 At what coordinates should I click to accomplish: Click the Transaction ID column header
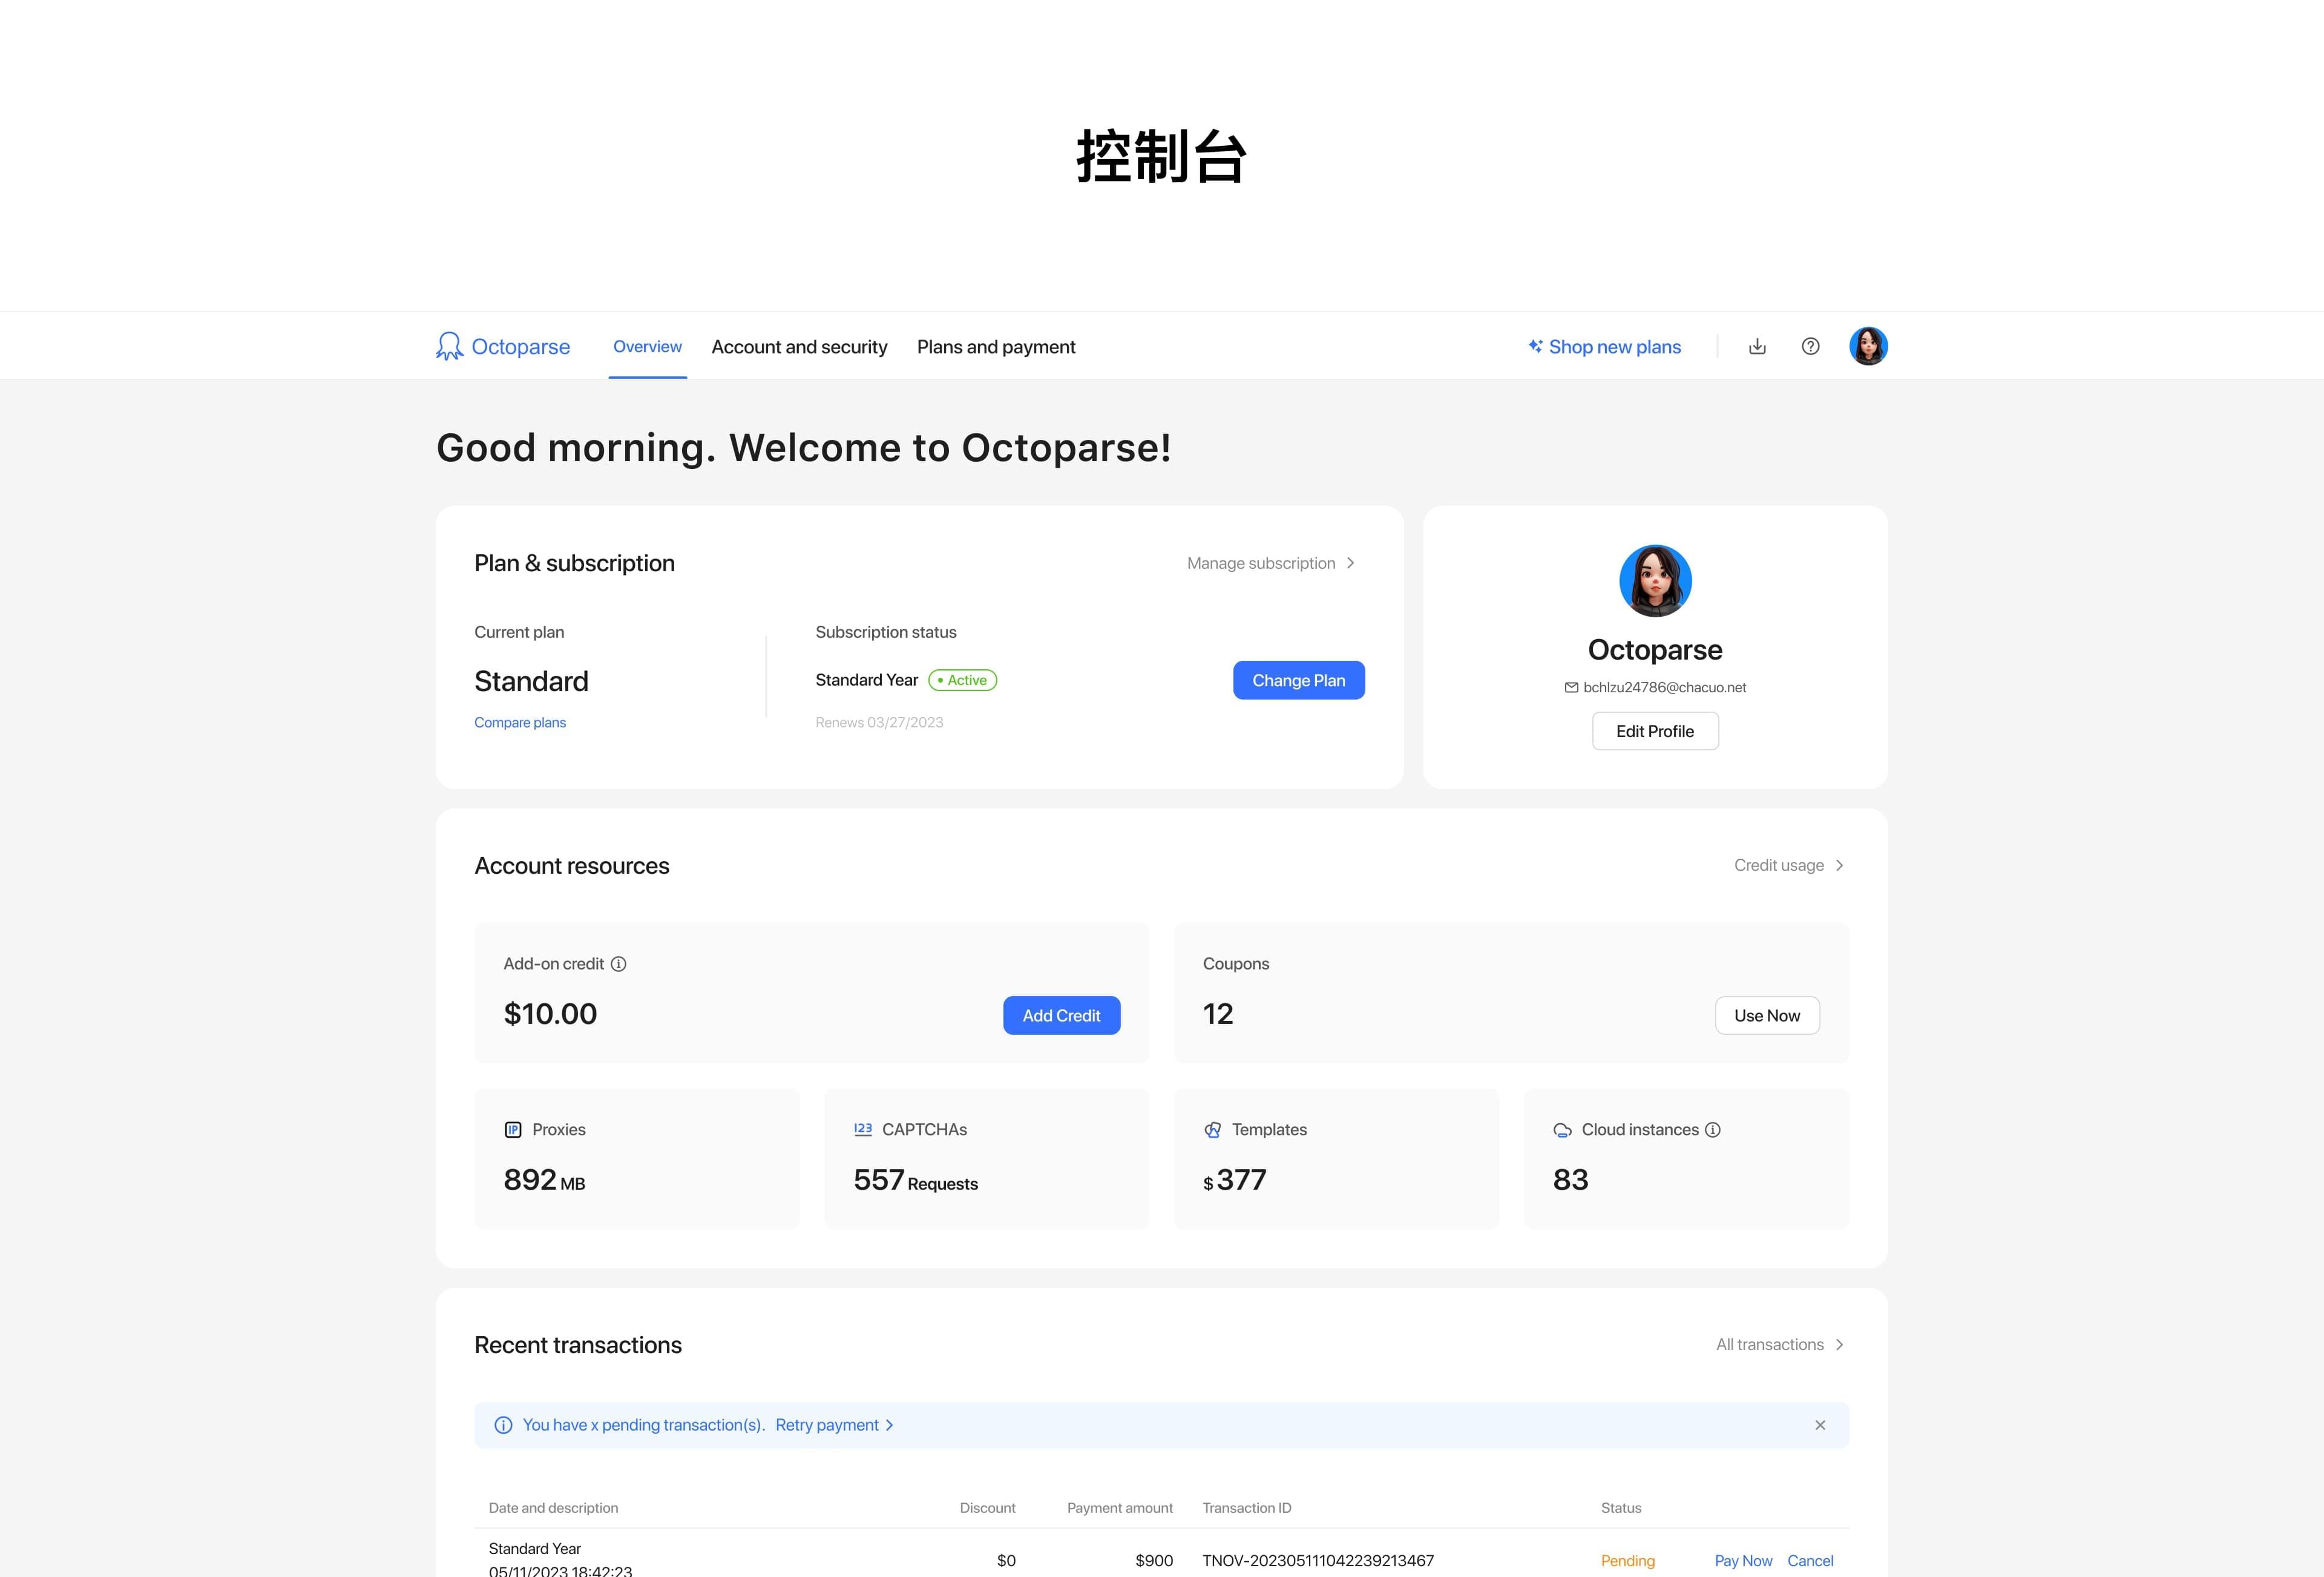pos(1246,1508)
